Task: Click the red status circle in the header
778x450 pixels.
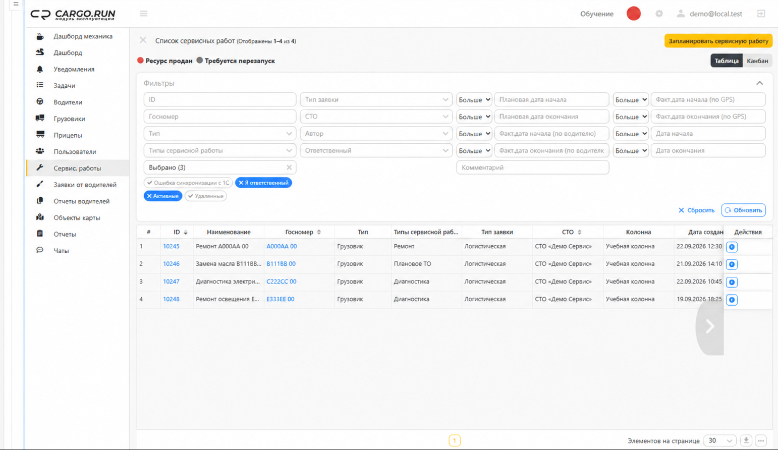Action: (634, 14)
